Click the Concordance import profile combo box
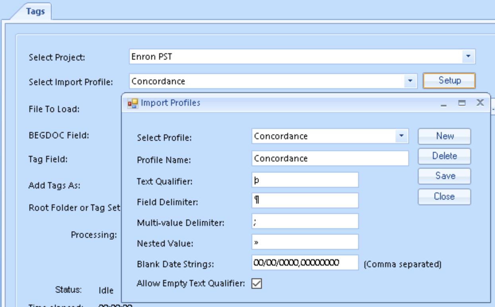Image resolution: width=495 pixels, height=307 pixels. tap(273, 81)
